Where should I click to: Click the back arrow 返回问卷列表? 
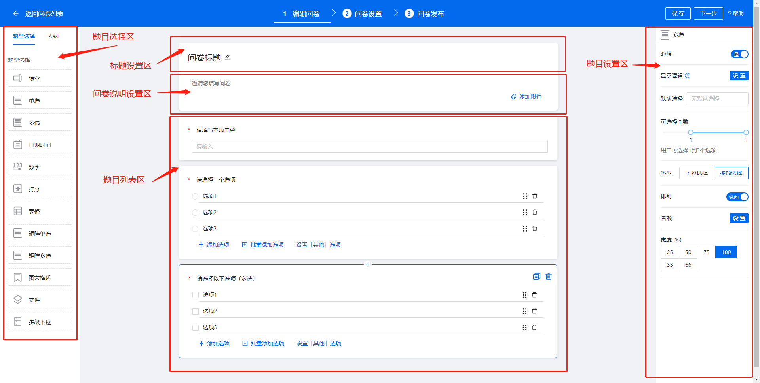pos(16,13)
